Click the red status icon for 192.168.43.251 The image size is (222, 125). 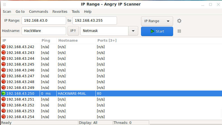(4, 99)
